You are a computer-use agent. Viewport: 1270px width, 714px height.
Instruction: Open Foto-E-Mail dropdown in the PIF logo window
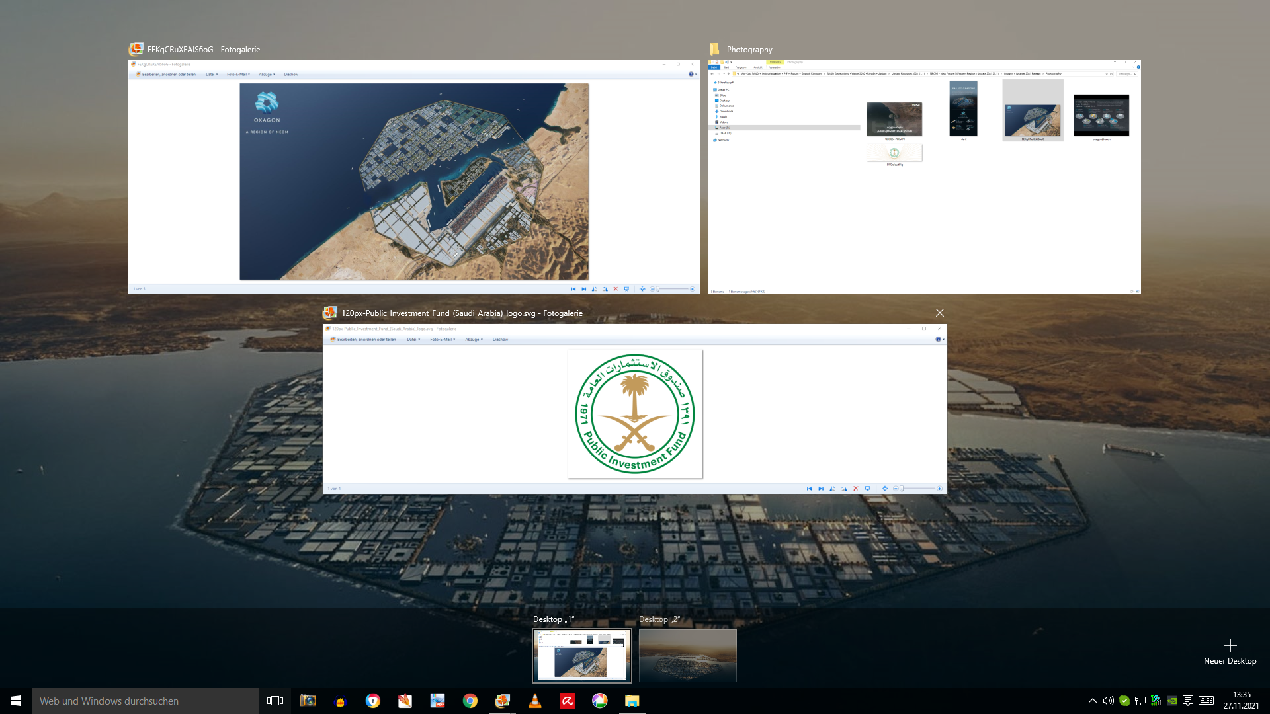click(443, 340)
